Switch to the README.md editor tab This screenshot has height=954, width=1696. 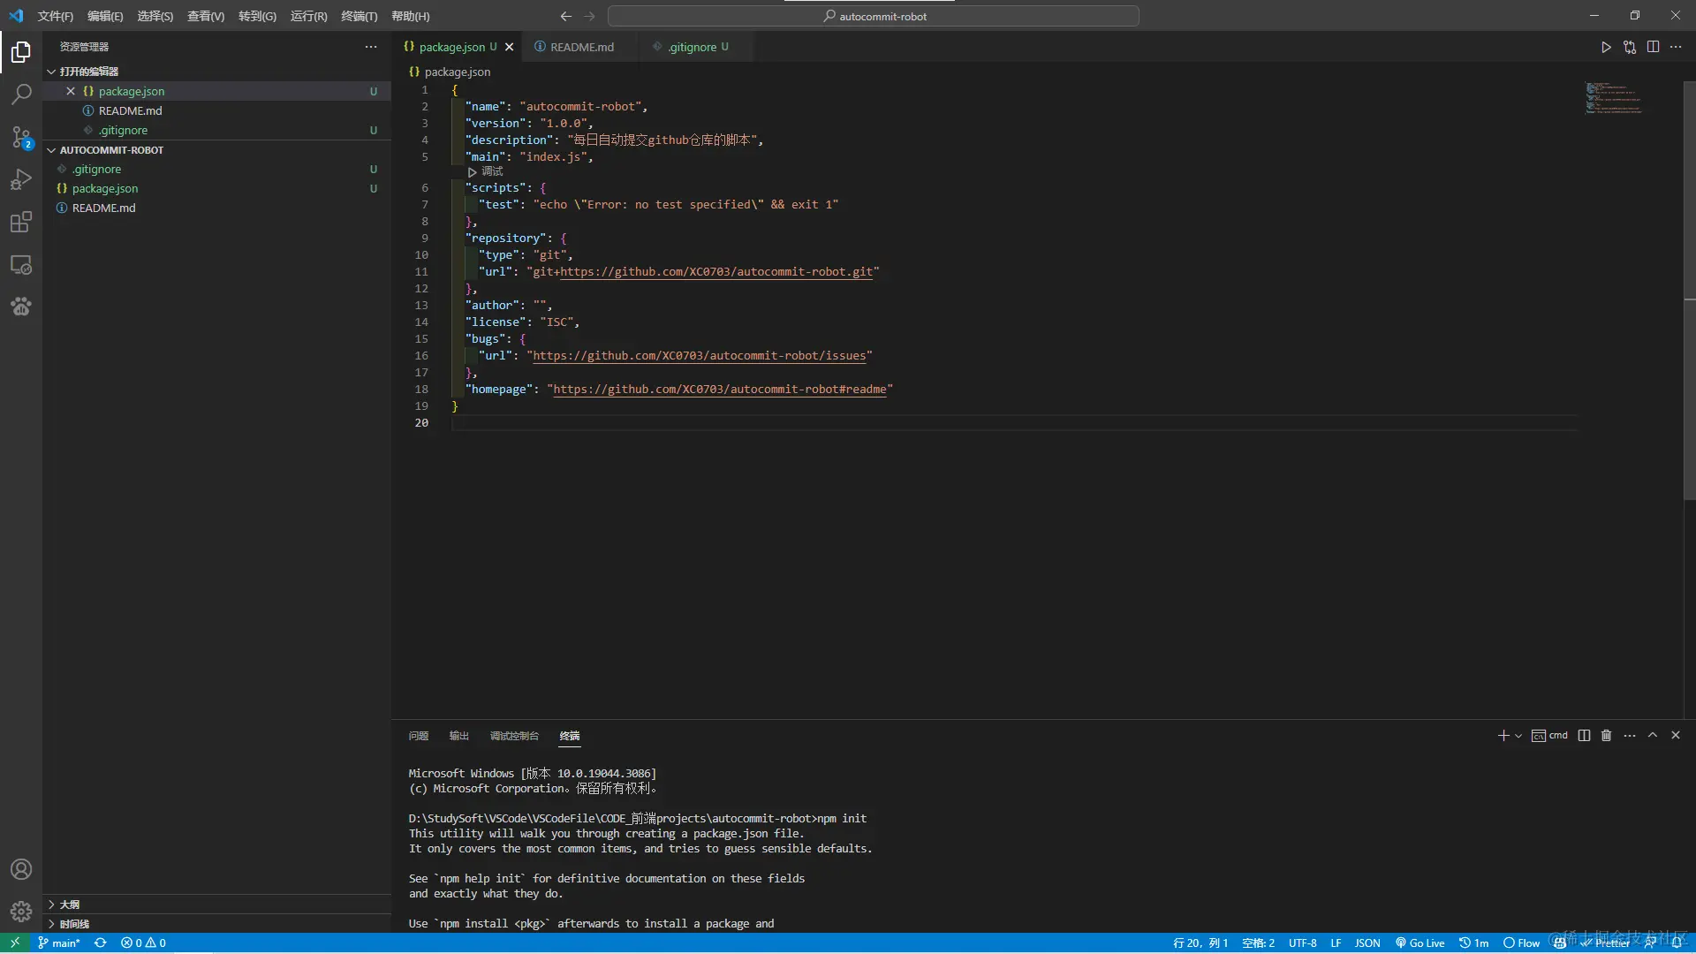pyautogui.click(x=580, y=47)
